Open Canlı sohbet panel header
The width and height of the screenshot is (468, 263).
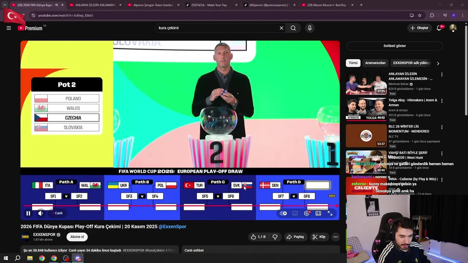point(194,250)
